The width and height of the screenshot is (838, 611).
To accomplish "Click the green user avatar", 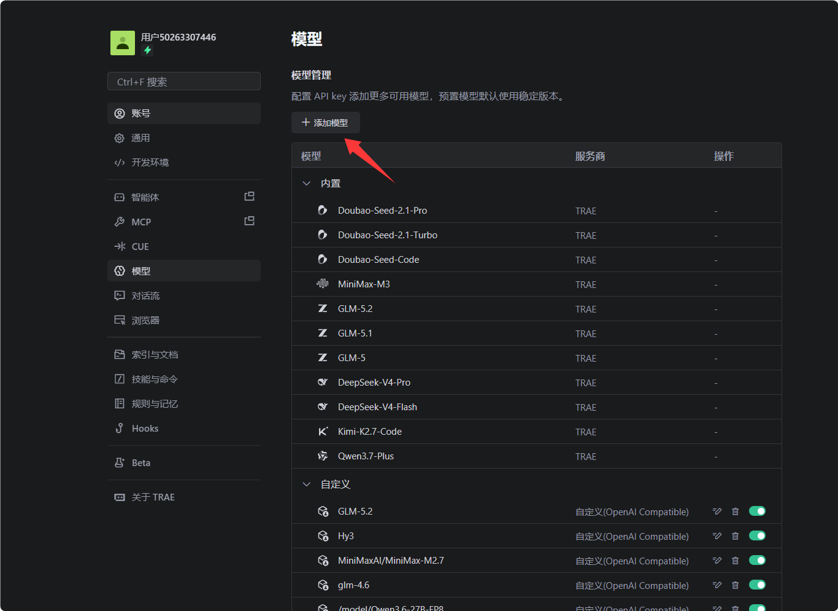I will pos(123,43).
